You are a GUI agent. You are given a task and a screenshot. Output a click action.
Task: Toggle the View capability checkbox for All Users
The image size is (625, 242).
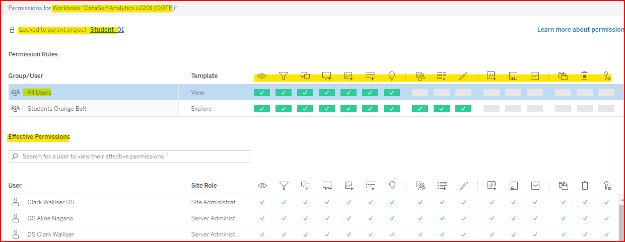click(262, 93)
